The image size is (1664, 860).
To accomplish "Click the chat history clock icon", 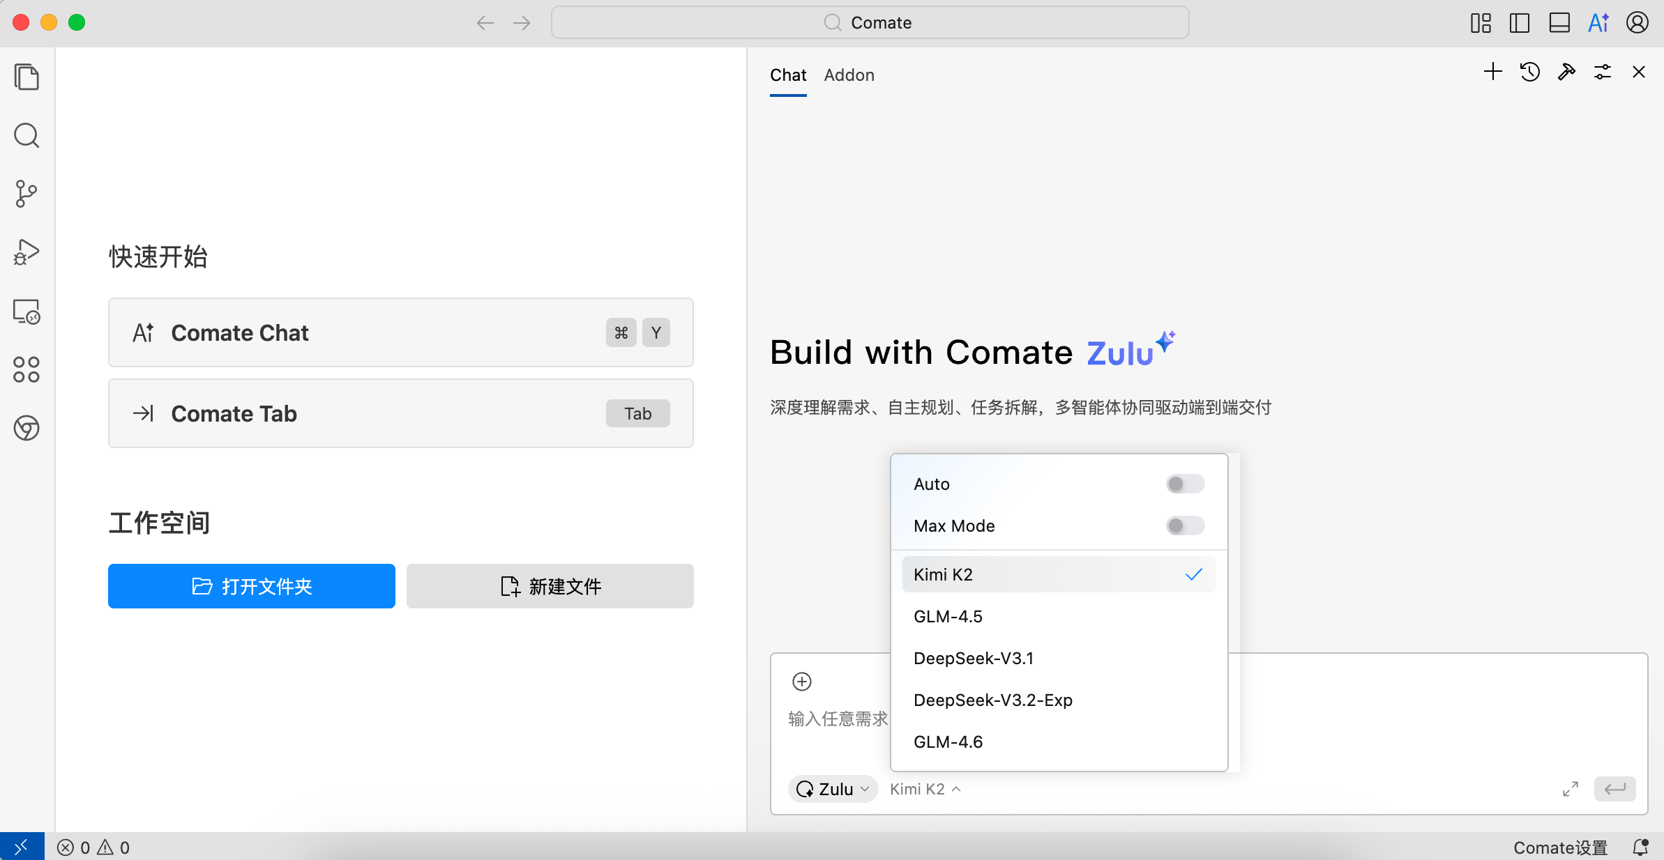I will (1530, 72).
